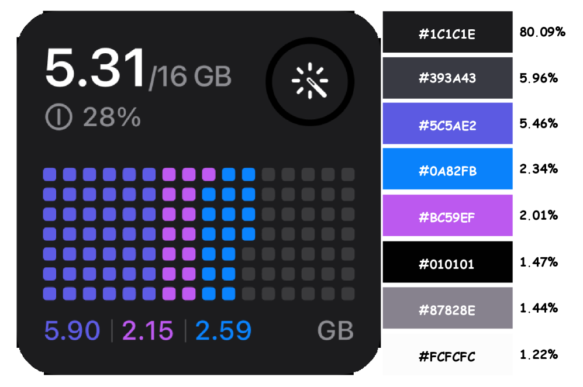Click the /16 GB total memory label

point(191,77)
